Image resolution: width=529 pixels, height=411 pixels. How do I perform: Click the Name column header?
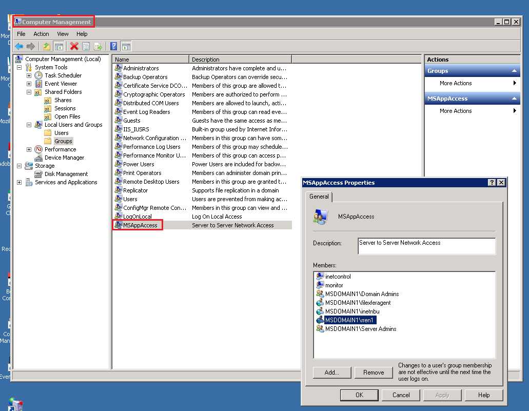[x=150, y=60]
